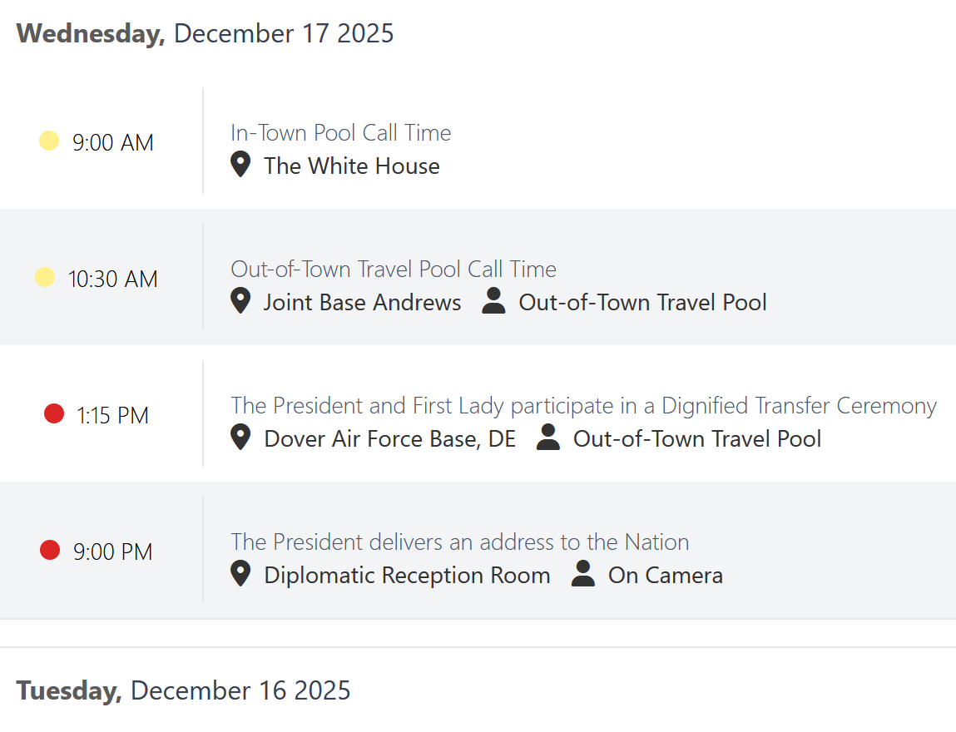The height and width of the screenshot is (732, 956).
Task: Click the person icon beside On Camera
Action: [583, 574]
